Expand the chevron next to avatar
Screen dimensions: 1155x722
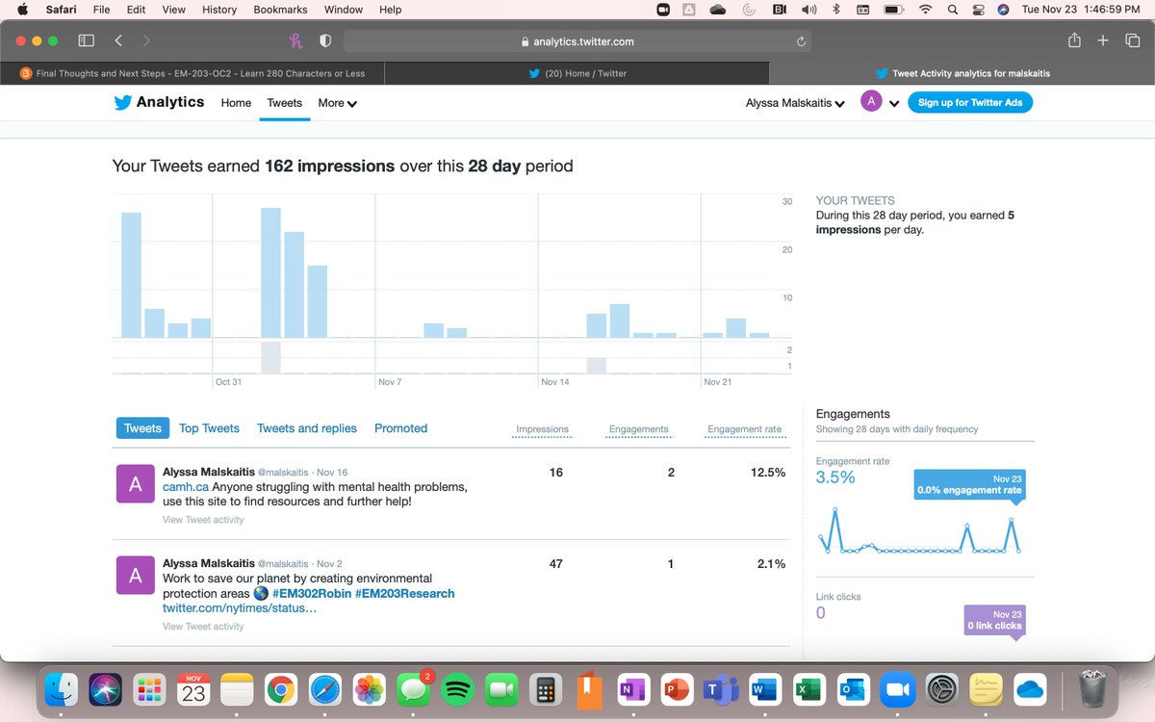894,103
